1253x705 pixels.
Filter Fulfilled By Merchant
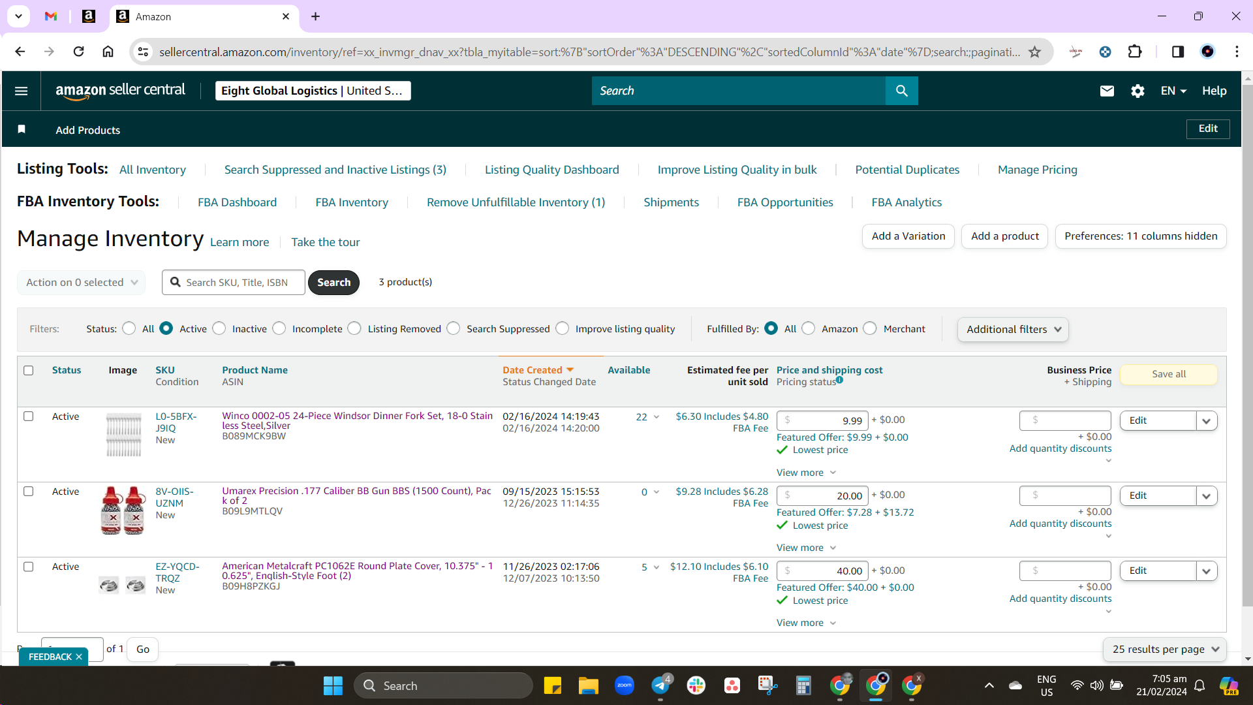pyautogui.click(x=870, y=328)
